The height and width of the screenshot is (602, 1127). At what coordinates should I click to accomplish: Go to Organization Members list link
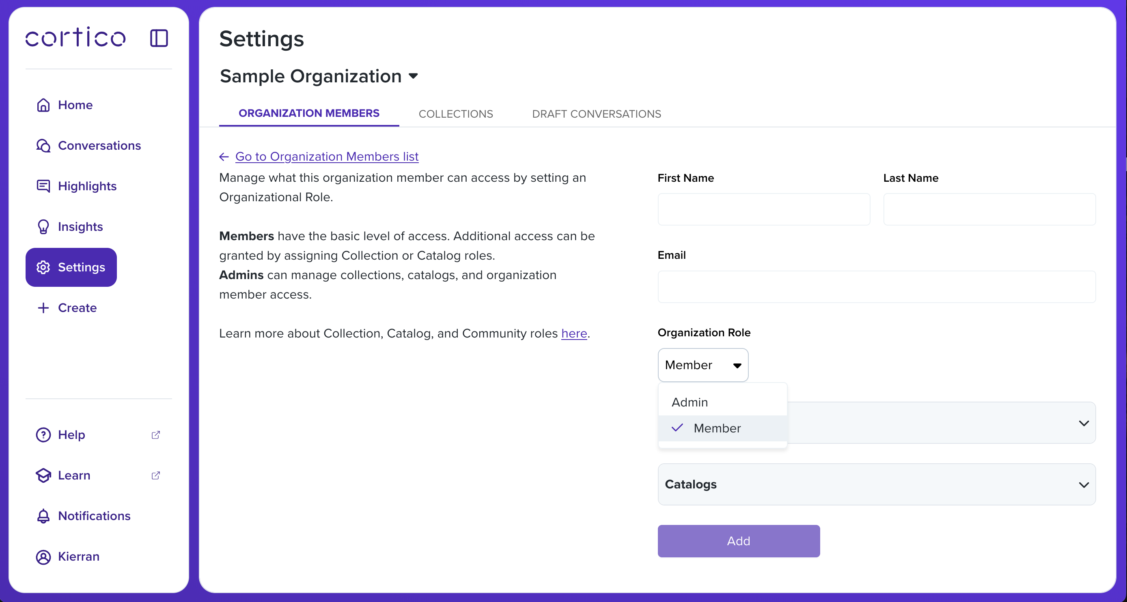tap(326, 157)
